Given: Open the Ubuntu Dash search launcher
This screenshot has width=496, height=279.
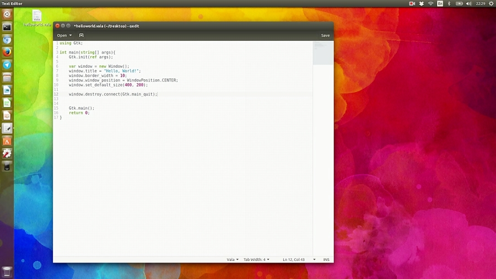Looking at the screenshot, I should tap(7, 14).
